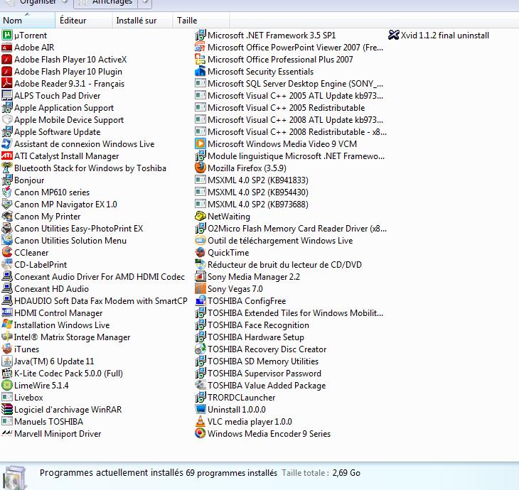Viewport: 519px width, 490px height.
Task: Click the QuickTime icon
Action: (x=200, y=252)
